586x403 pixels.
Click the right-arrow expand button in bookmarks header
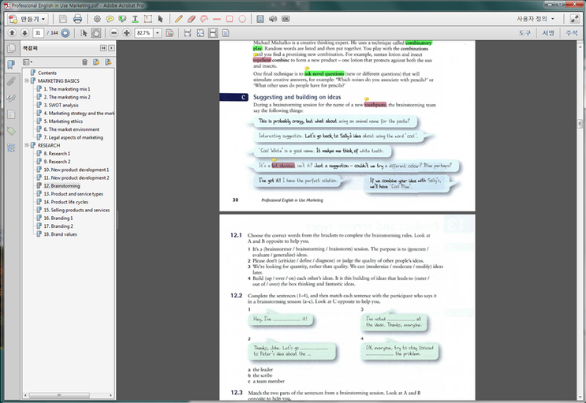[111, 48]
